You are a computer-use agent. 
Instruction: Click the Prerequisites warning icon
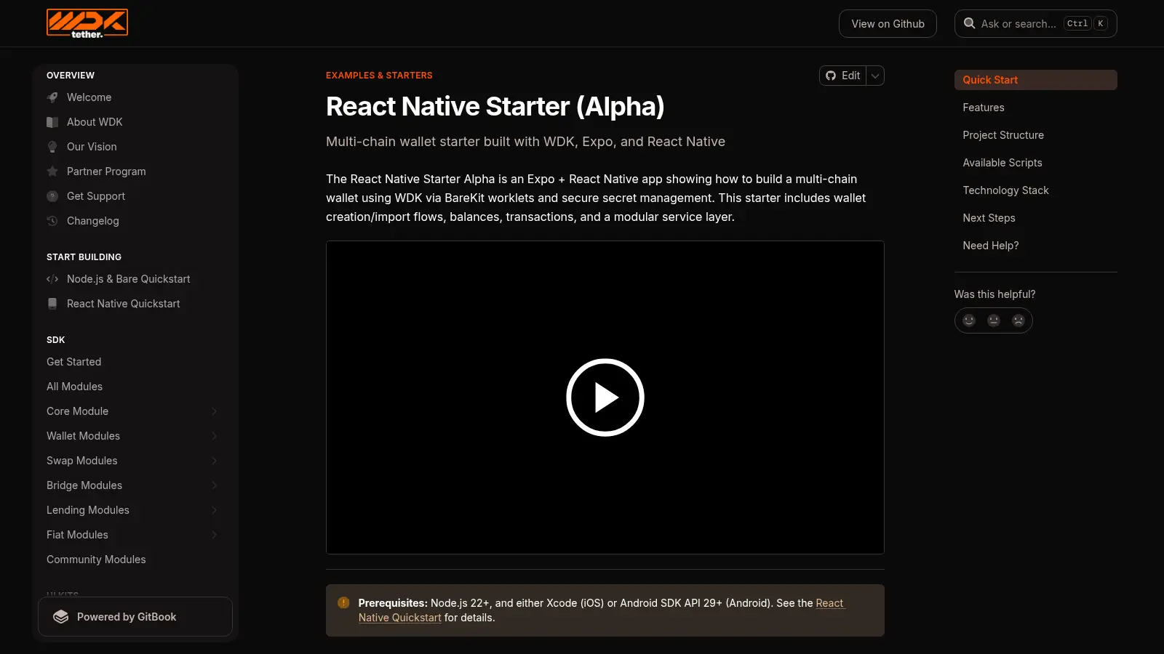tap(343, 602)
